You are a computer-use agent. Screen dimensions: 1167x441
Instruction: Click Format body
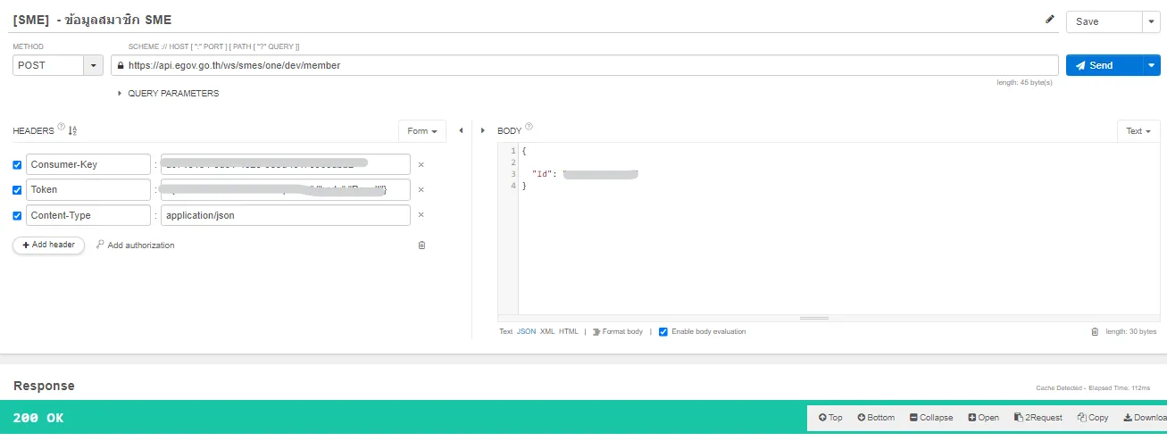coord(617,331)
